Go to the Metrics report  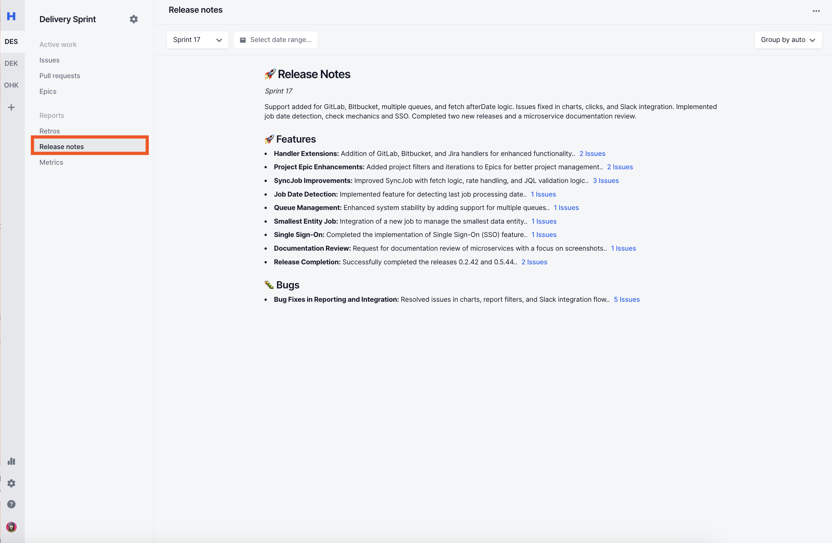51,162
